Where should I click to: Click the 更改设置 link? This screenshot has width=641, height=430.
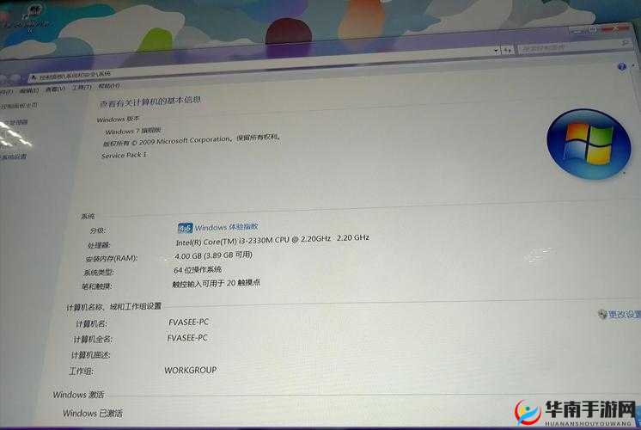(624, 314)
